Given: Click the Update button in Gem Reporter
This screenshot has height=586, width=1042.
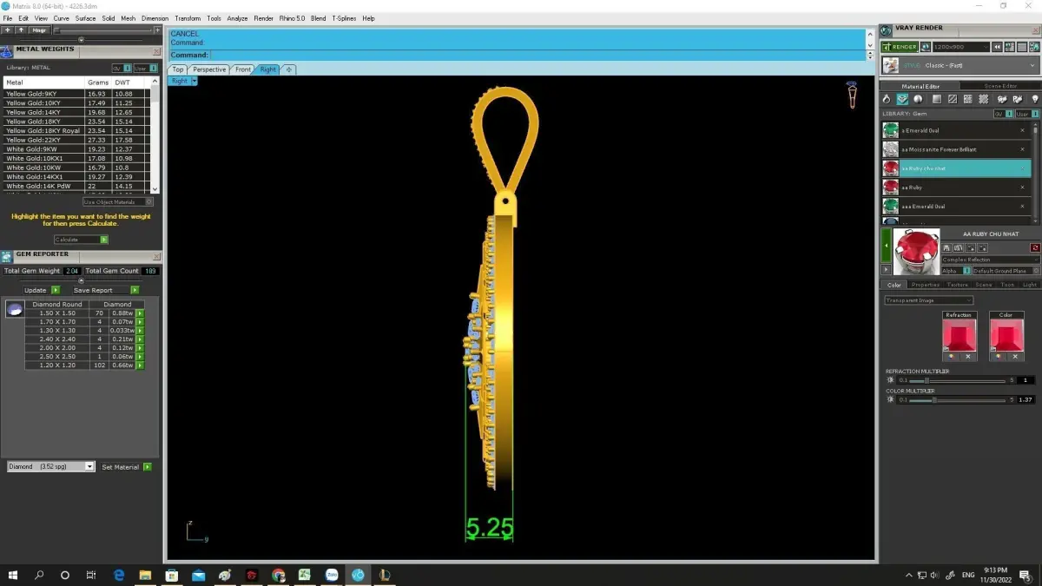Looking at the screenshot, I should [42, 290].
